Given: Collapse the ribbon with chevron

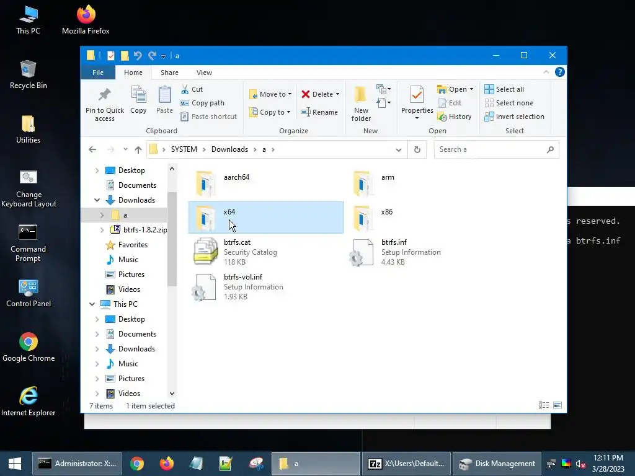Looking at the screenshot, I should pos(546,72).
